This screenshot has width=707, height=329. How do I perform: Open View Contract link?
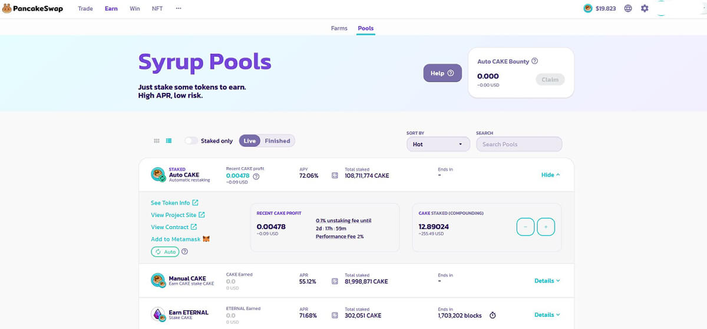174,227
